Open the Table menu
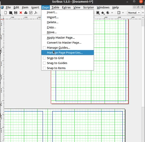The image size is (145, 142). point(55,8)
